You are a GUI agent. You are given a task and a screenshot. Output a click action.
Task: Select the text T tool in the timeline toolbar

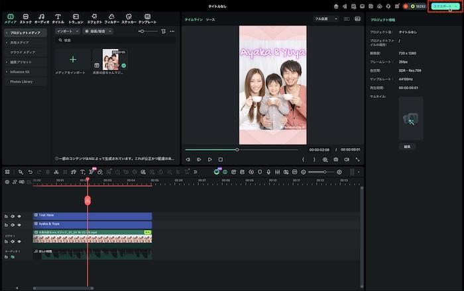point(82,172)
